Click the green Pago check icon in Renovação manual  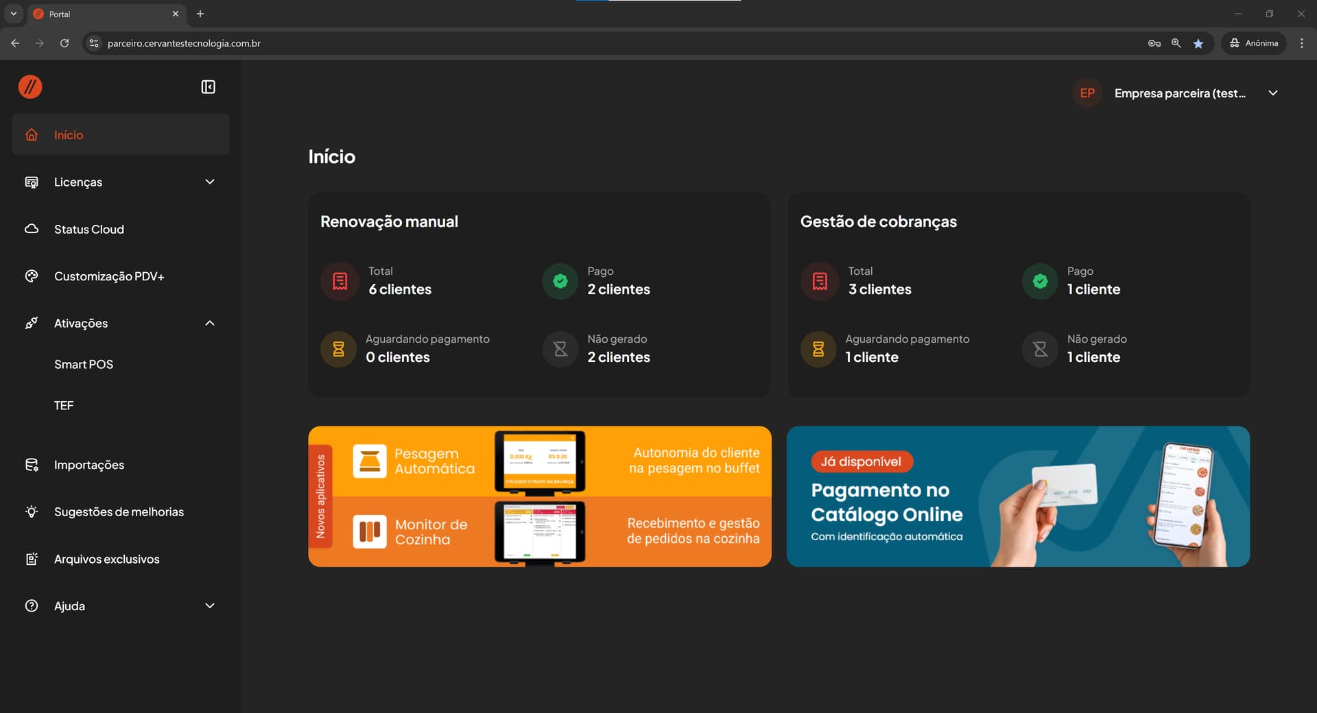(x=560, y=281)
